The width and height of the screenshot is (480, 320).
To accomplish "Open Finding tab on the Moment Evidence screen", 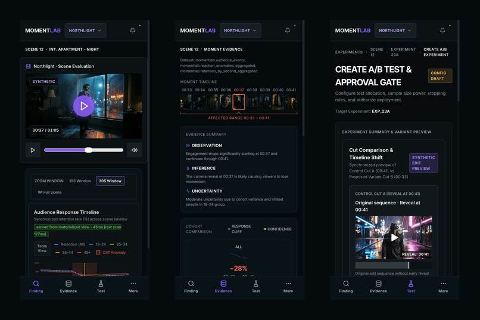I will click(191, 287).
